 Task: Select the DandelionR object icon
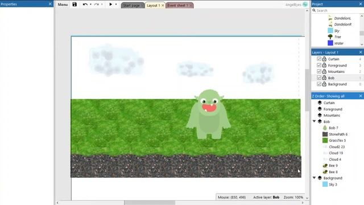pyautogui.click(x=330, y=24)
